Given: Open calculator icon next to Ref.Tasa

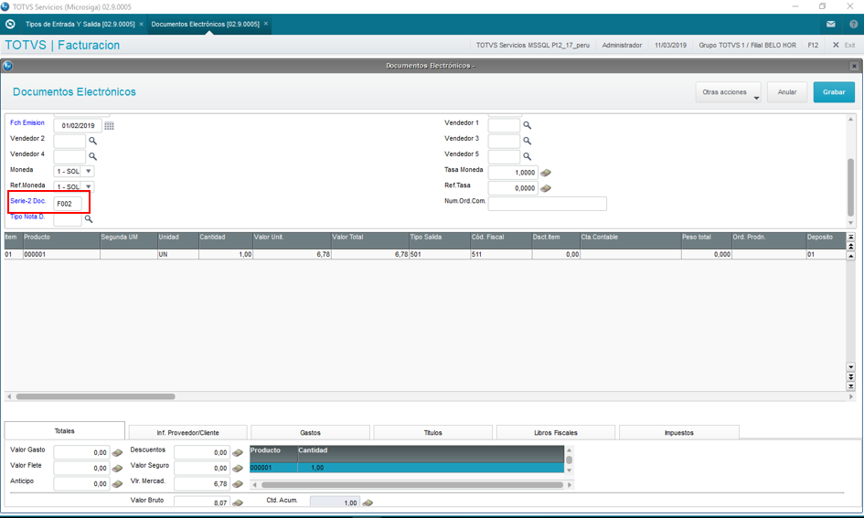Looking at the screenshot, I should pos(546,188).
